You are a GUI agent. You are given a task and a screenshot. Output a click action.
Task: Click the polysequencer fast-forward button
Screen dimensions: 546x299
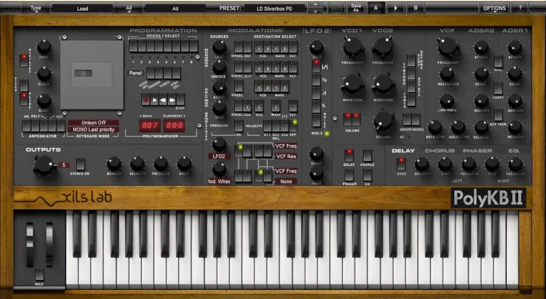pyautogui.click(x=172, y=99)
